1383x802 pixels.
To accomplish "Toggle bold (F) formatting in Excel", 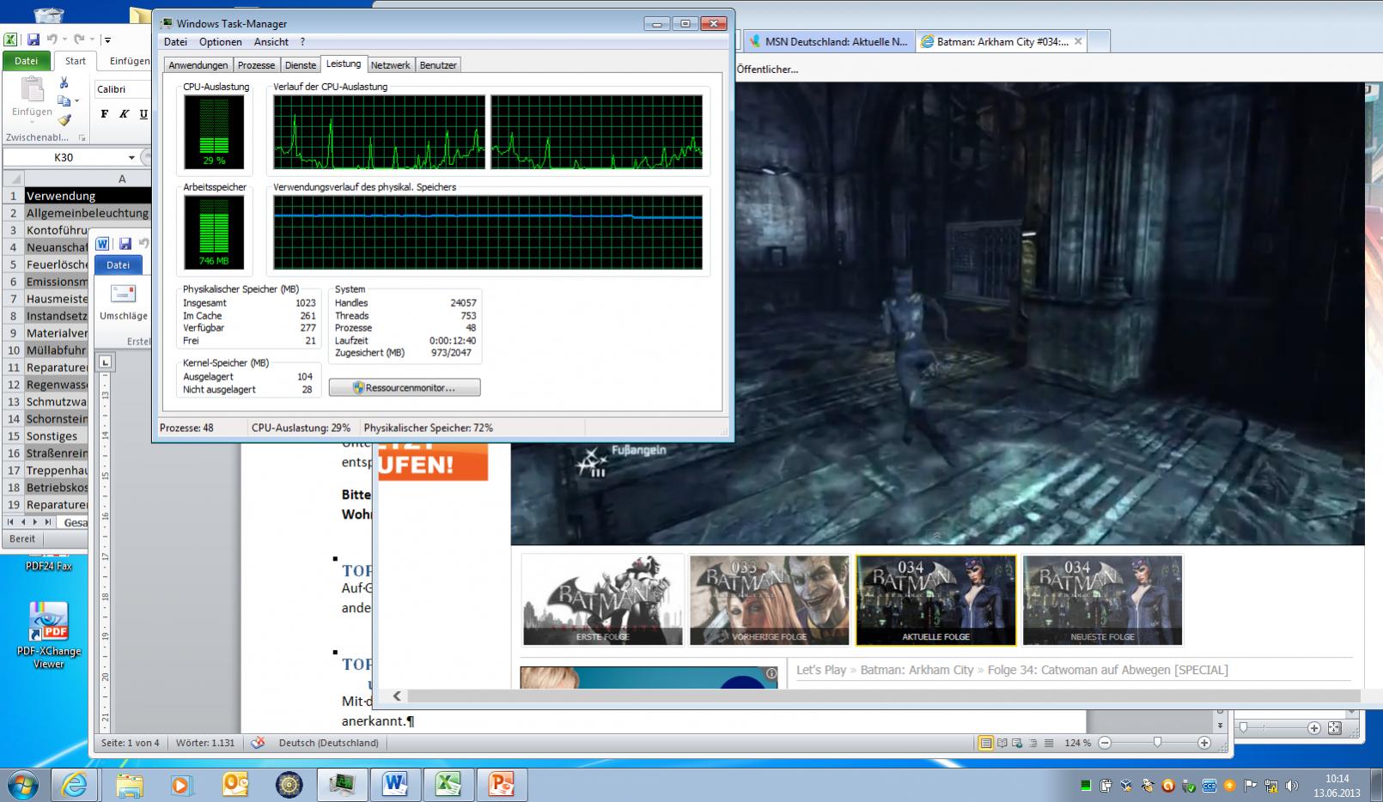I will click(105, 114).
